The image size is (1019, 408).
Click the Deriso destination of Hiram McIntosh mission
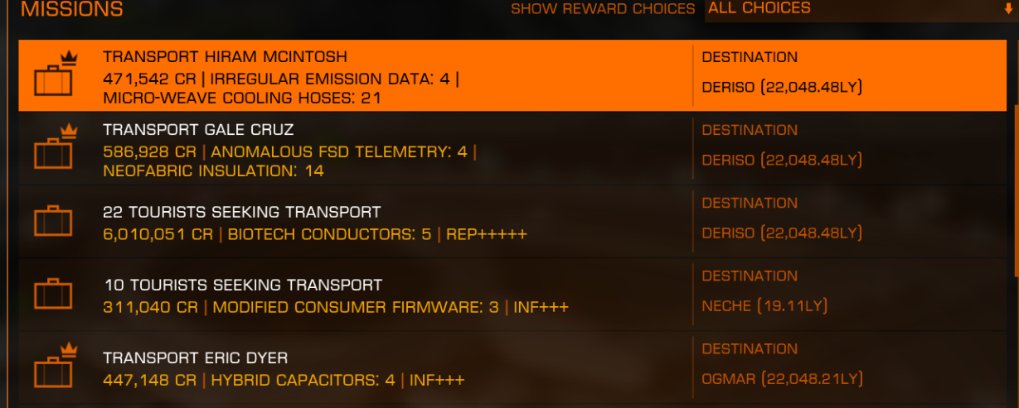coord(782,87)
